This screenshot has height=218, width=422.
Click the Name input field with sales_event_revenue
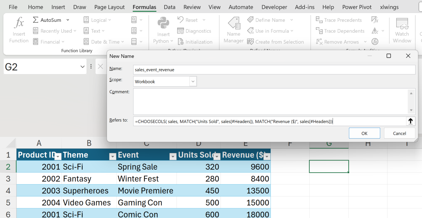pos(274,70)
